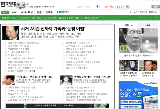Open article 한국정치에 드리운 명암

tap(18, 49)
